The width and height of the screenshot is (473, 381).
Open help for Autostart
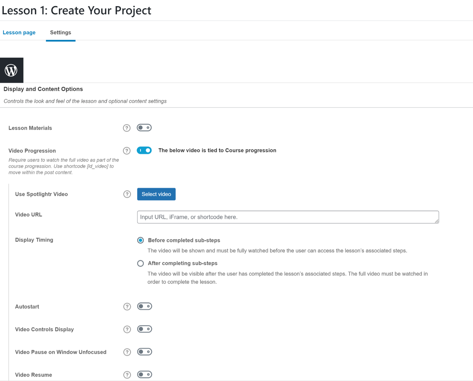[127, 307]
